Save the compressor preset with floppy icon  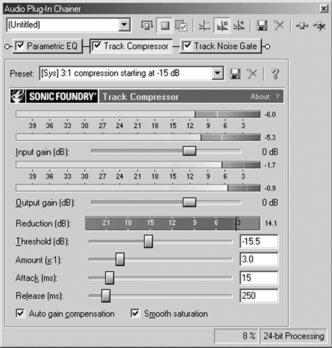[x=235, y=74]
